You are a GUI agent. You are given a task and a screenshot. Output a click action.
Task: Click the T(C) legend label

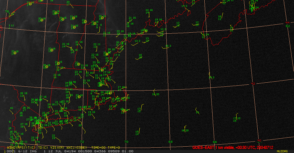point(32,148)
